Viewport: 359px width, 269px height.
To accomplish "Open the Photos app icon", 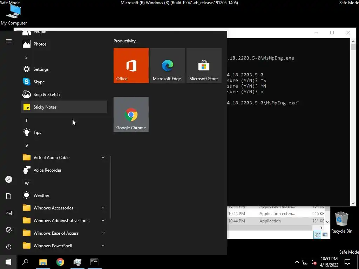I will pos(27,44).
